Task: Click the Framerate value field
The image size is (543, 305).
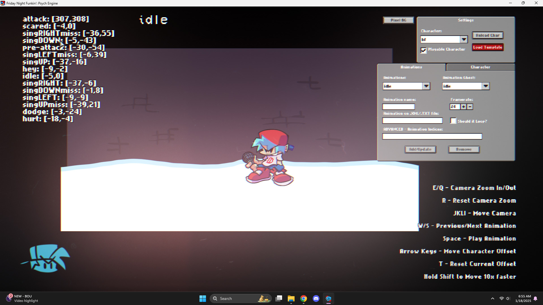Action: tap(455, 107)
